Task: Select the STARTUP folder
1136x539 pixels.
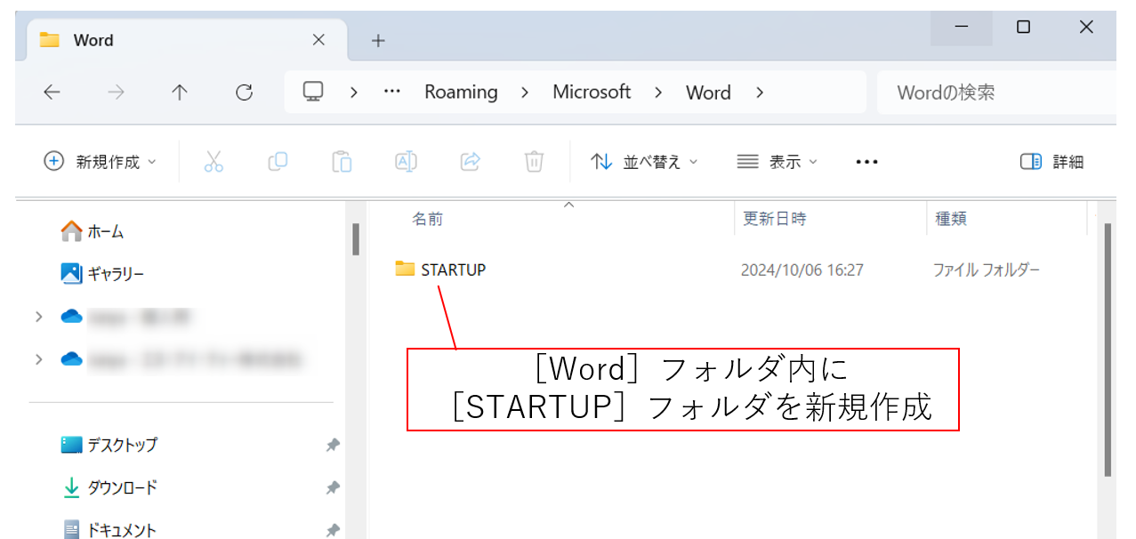Action: point(453,269)
